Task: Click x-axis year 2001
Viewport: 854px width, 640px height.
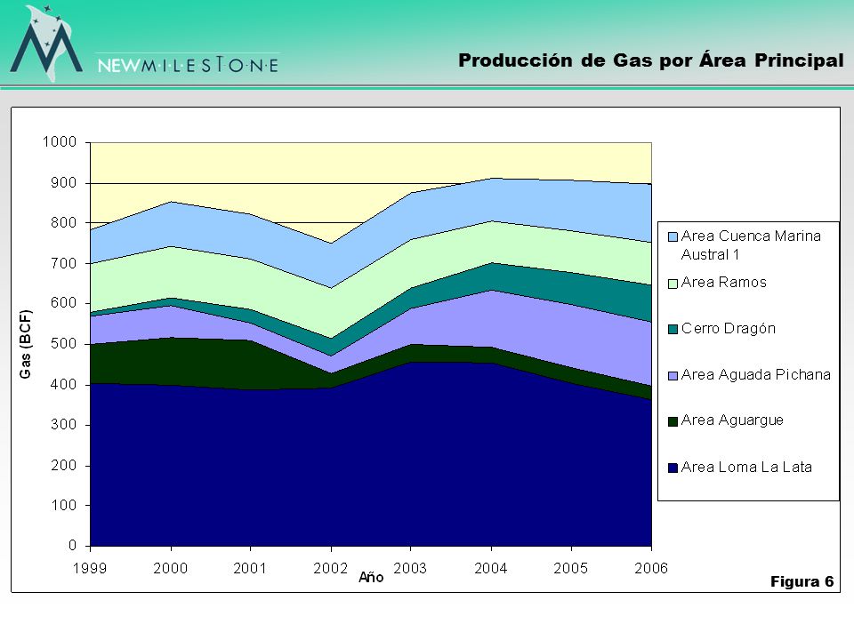Action: click(250, 569)
